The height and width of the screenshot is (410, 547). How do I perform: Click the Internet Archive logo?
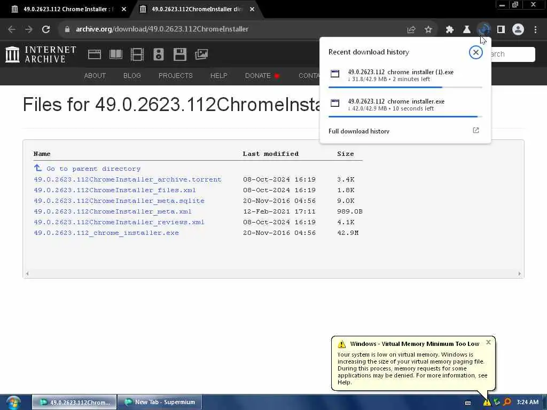click(x=41, y=54)
